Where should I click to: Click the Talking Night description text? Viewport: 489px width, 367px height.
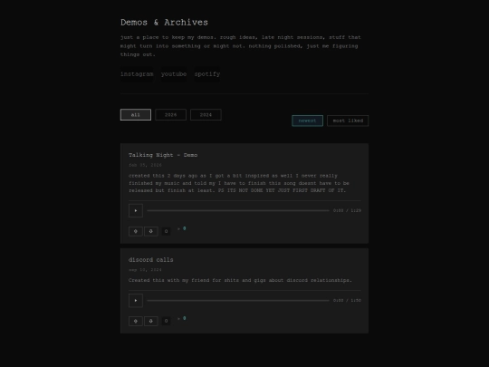click(239, 183)
